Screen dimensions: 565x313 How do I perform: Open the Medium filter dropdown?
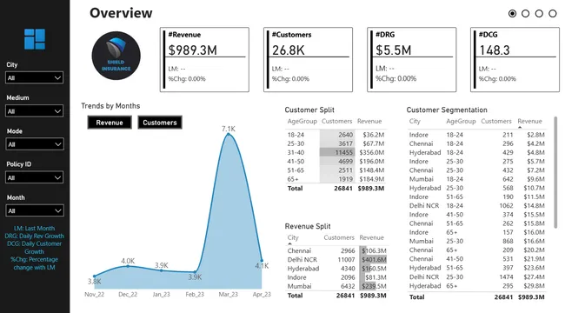34,111
